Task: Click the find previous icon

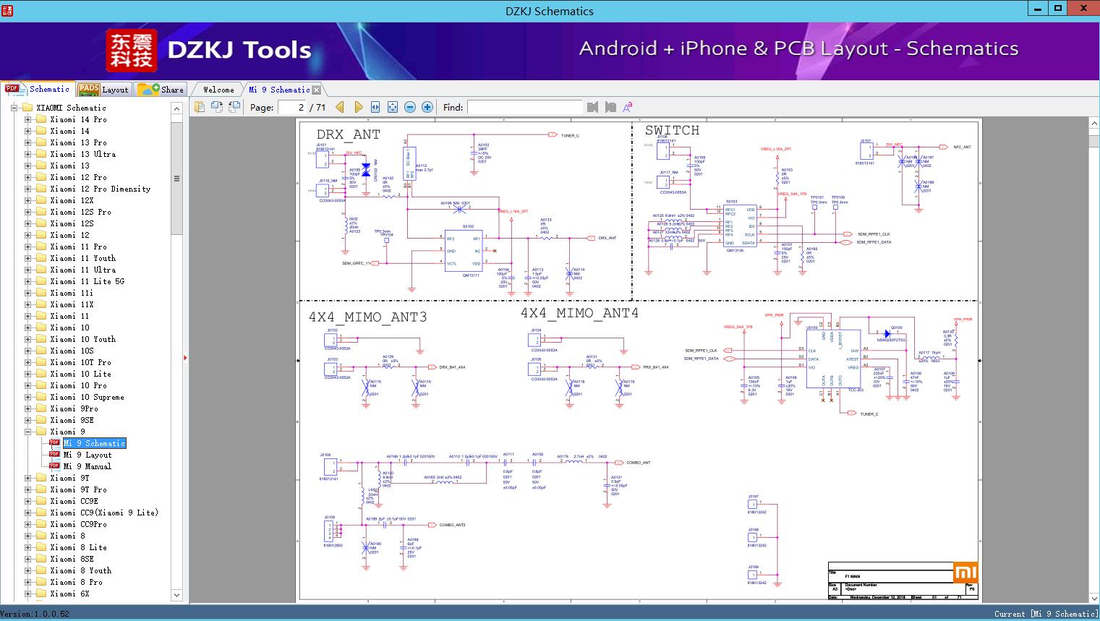Action: 592,107
